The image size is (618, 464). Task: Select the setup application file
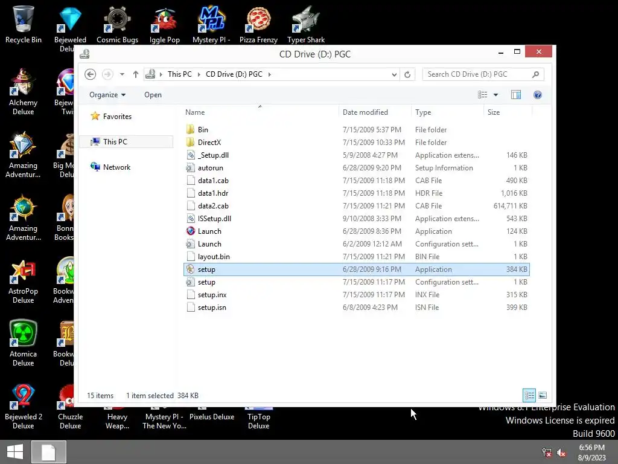356,269
